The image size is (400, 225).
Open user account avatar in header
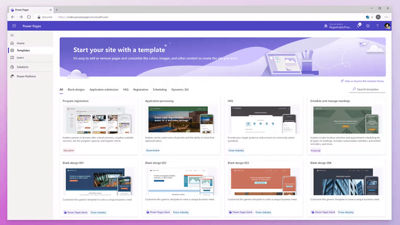coord(387,26)
